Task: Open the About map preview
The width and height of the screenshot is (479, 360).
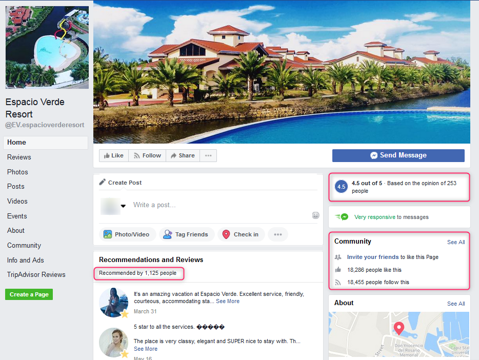Action: pos(399,334)
